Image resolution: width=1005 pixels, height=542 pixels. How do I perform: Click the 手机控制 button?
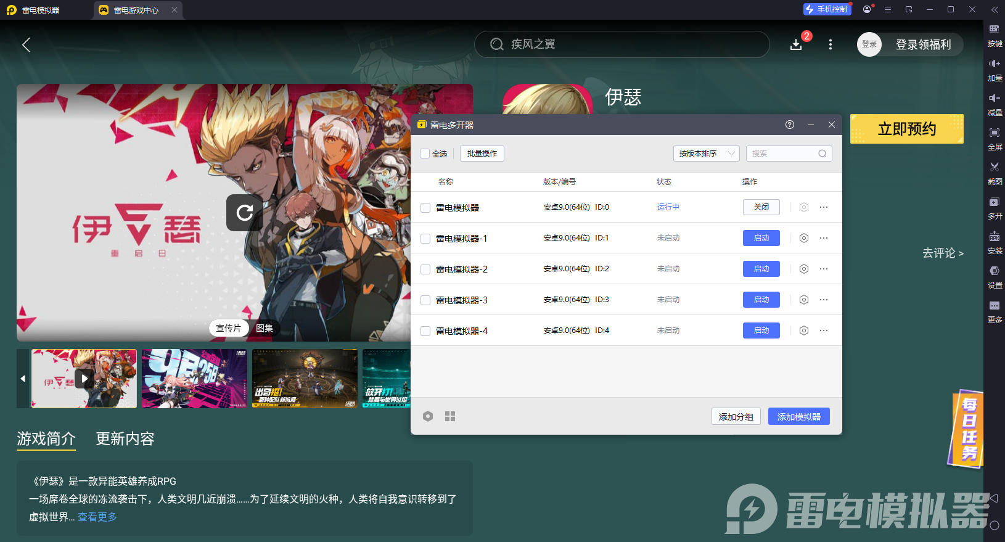(827, 9)
